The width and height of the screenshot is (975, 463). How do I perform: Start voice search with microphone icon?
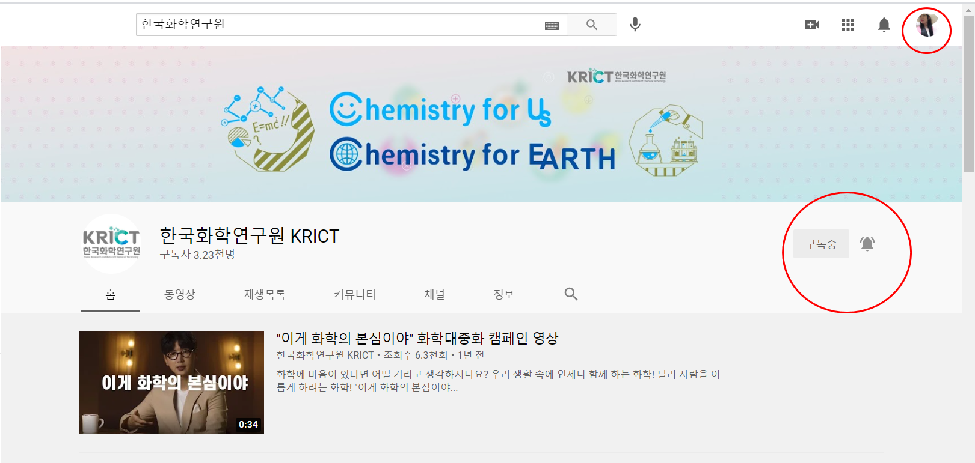[635, 25]
